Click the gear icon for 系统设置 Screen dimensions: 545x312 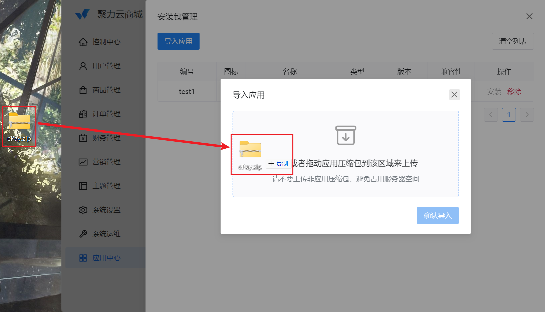coord(83,210)
